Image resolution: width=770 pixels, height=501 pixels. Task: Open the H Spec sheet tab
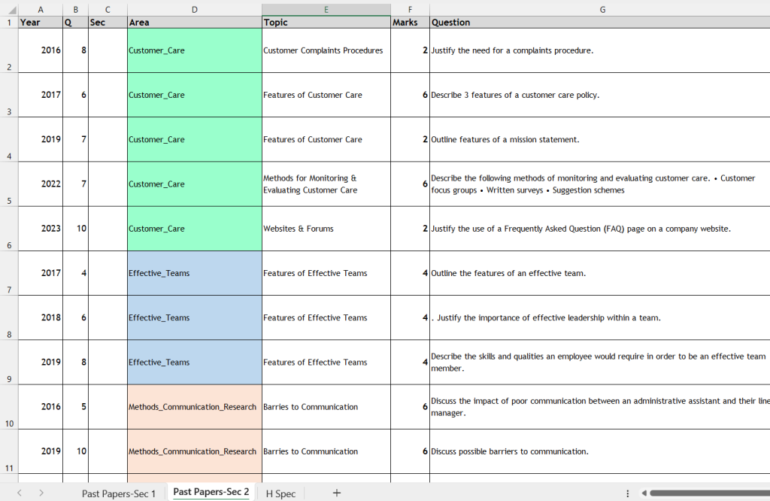(x=280, y=493)
